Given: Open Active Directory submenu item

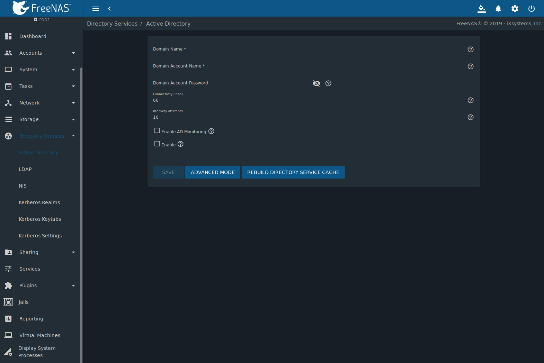Looking at the screenshot, I should point(38,153).
